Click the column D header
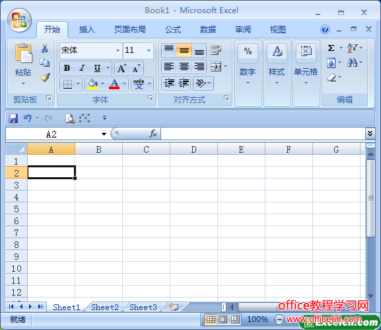This screenshot has width=381, height=330. coord(193,149)
